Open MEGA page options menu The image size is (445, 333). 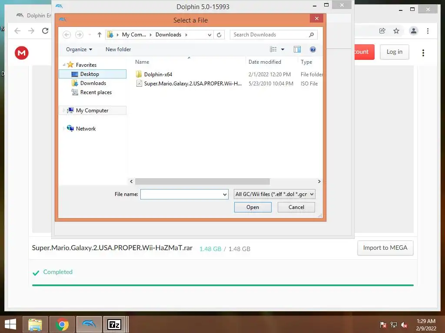(423, 52)
